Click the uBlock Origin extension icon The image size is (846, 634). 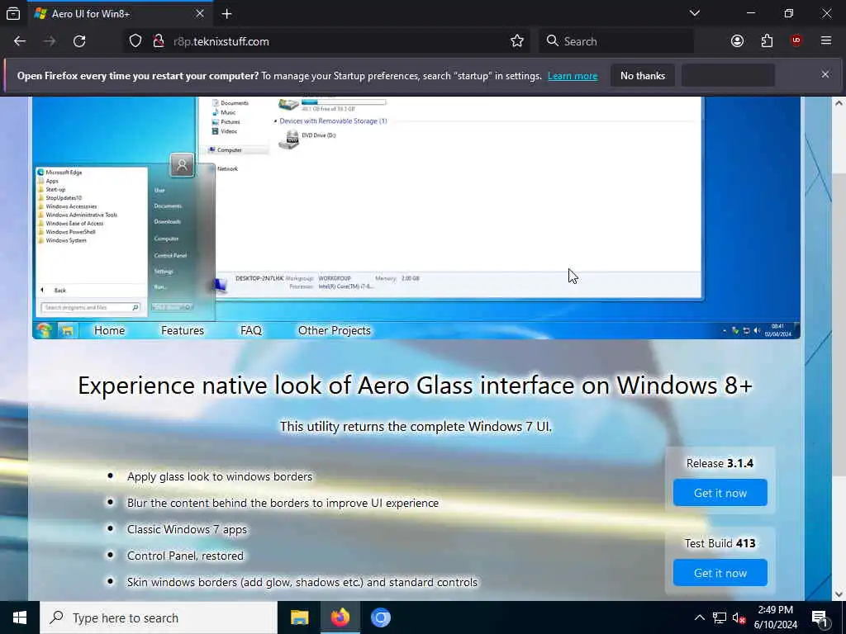click(796, 41)
